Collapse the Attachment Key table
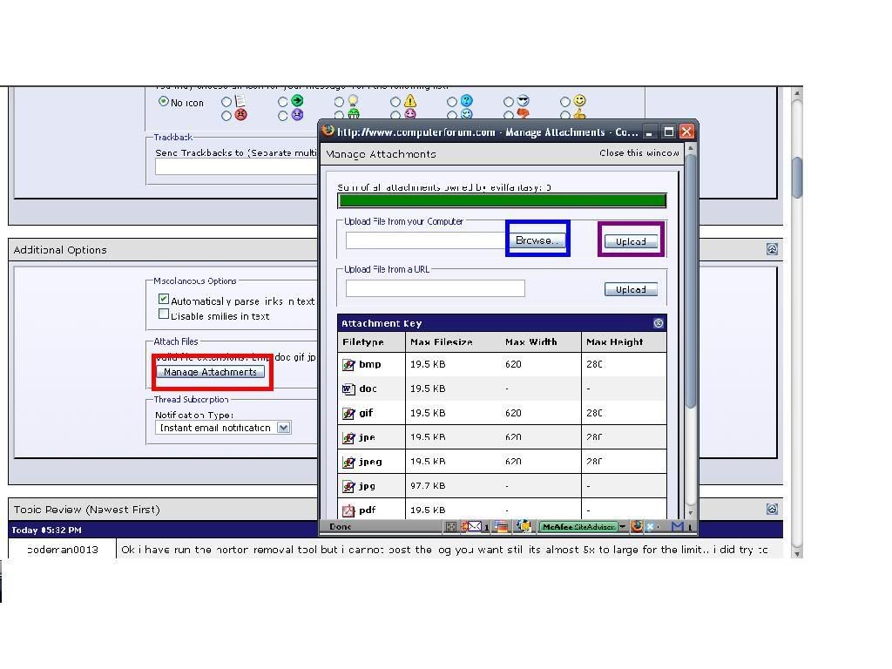Image resolution: width=892 pixels, height=669 pixels. click(659, 323)
